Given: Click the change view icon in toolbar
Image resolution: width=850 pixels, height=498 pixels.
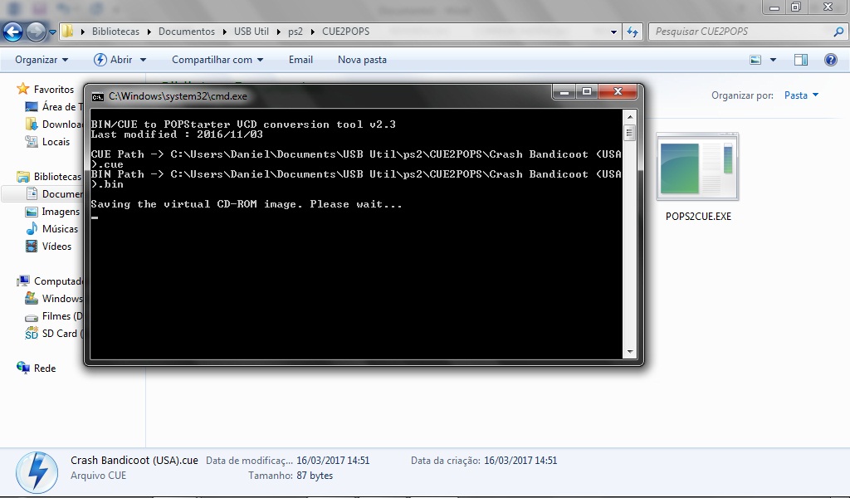Looking at the screenshot, I should pyautogui.click(x=755, y=60).
